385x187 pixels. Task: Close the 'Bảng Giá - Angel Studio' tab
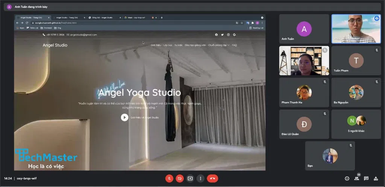(120, 18)
